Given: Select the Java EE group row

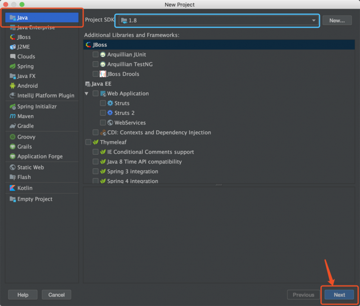Looking at the screenshot, I should click(219, 84).
